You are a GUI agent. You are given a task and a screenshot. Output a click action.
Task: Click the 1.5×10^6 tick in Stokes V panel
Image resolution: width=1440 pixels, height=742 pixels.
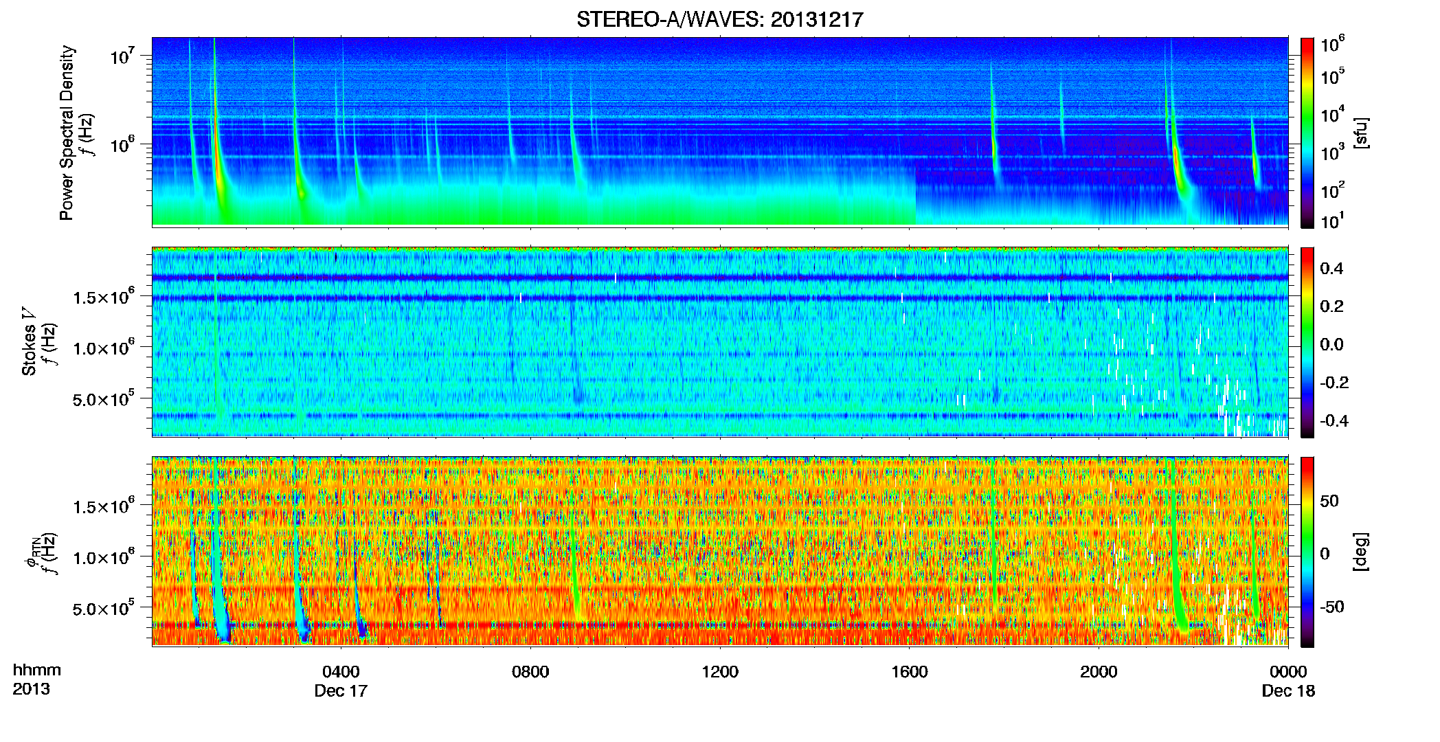coord(104,296)
